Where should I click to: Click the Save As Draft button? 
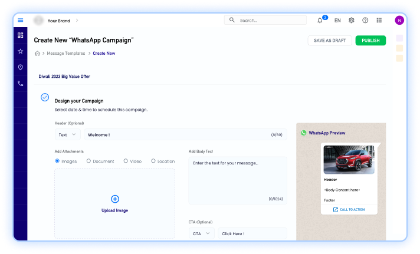330,41
